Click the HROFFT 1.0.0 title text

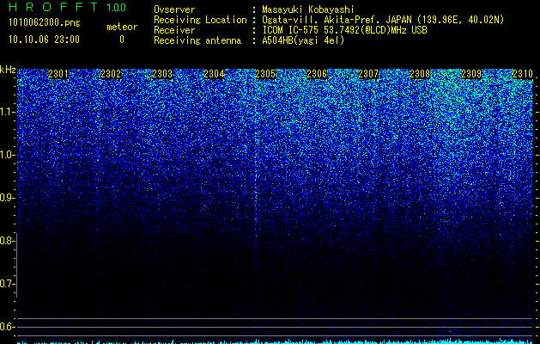[x=67, y=7]
